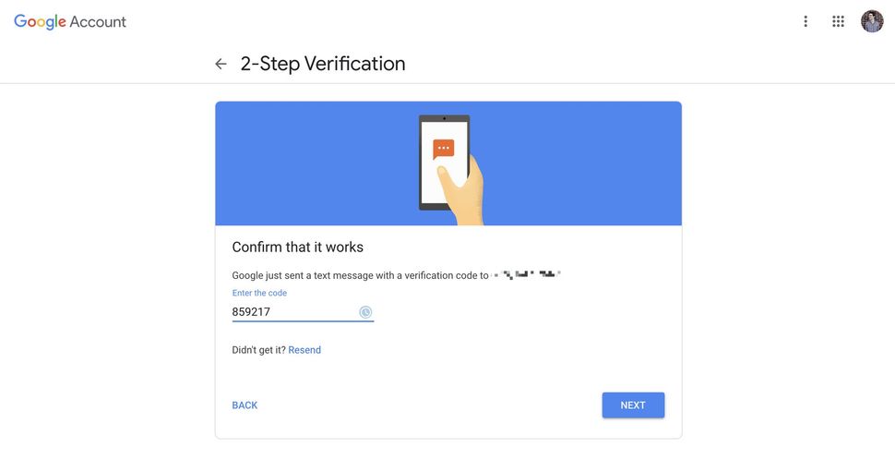Viewport: 895px width, 459px height.
Task: Click the "Didn't get it?" text
Action: (x=258, y=350)
